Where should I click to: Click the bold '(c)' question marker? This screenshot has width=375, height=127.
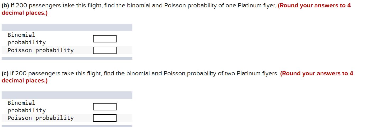pyautogui.click(x=5, y=74)
